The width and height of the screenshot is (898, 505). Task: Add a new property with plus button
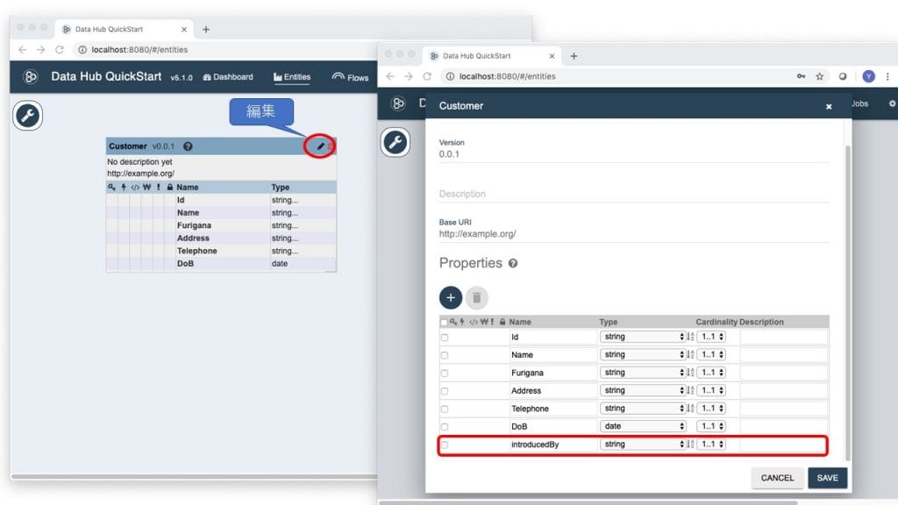(451, 297)
